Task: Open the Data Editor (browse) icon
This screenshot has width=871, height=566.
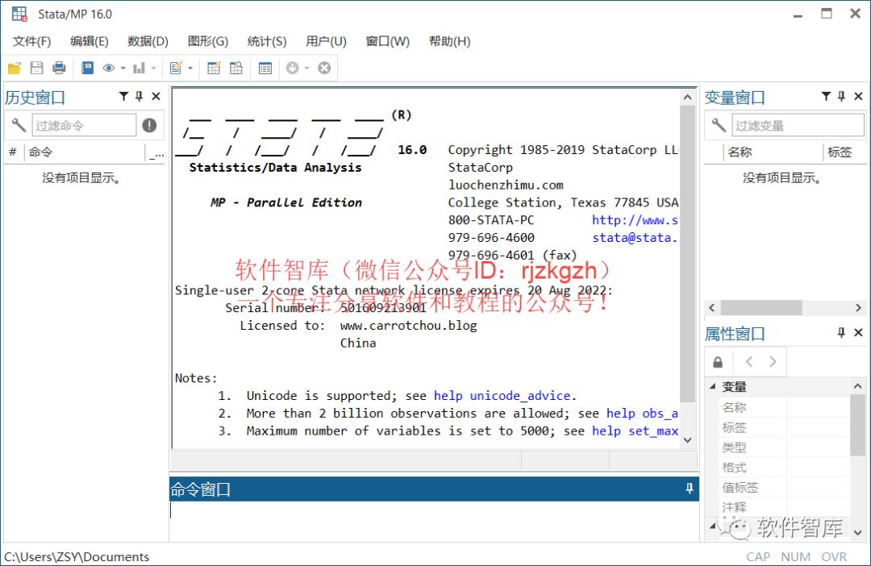Action: pos(236,69)
